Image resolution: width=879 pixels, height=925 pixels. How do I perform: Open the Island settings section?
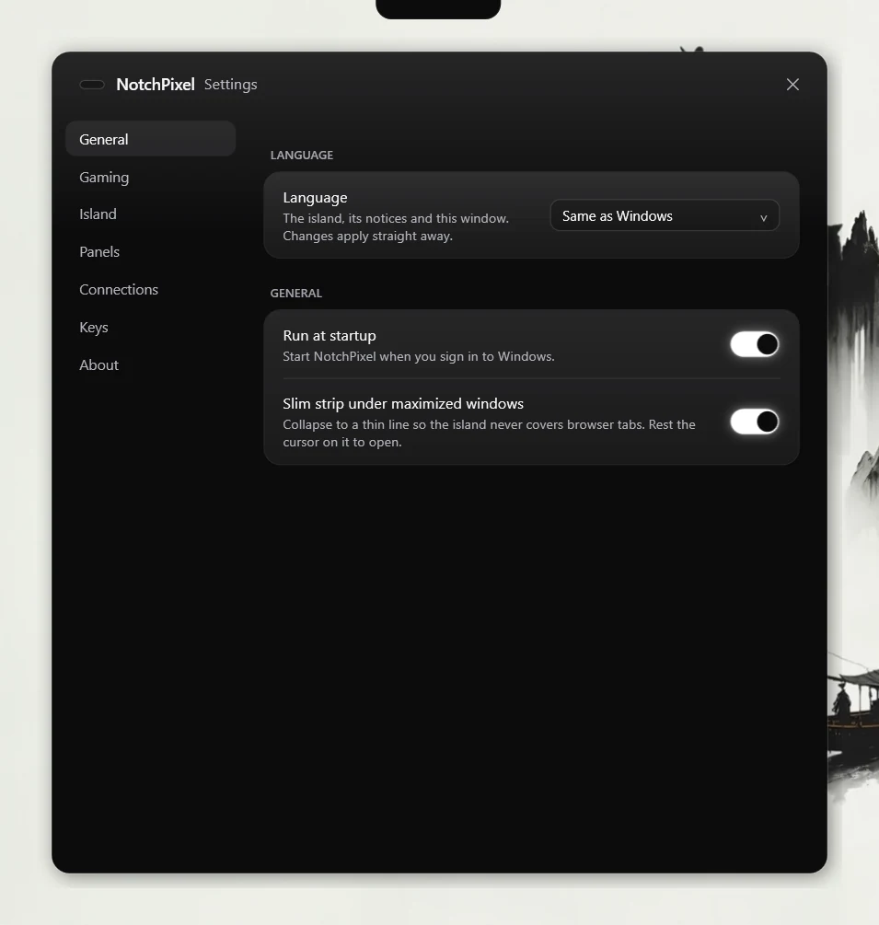point(150,214)
